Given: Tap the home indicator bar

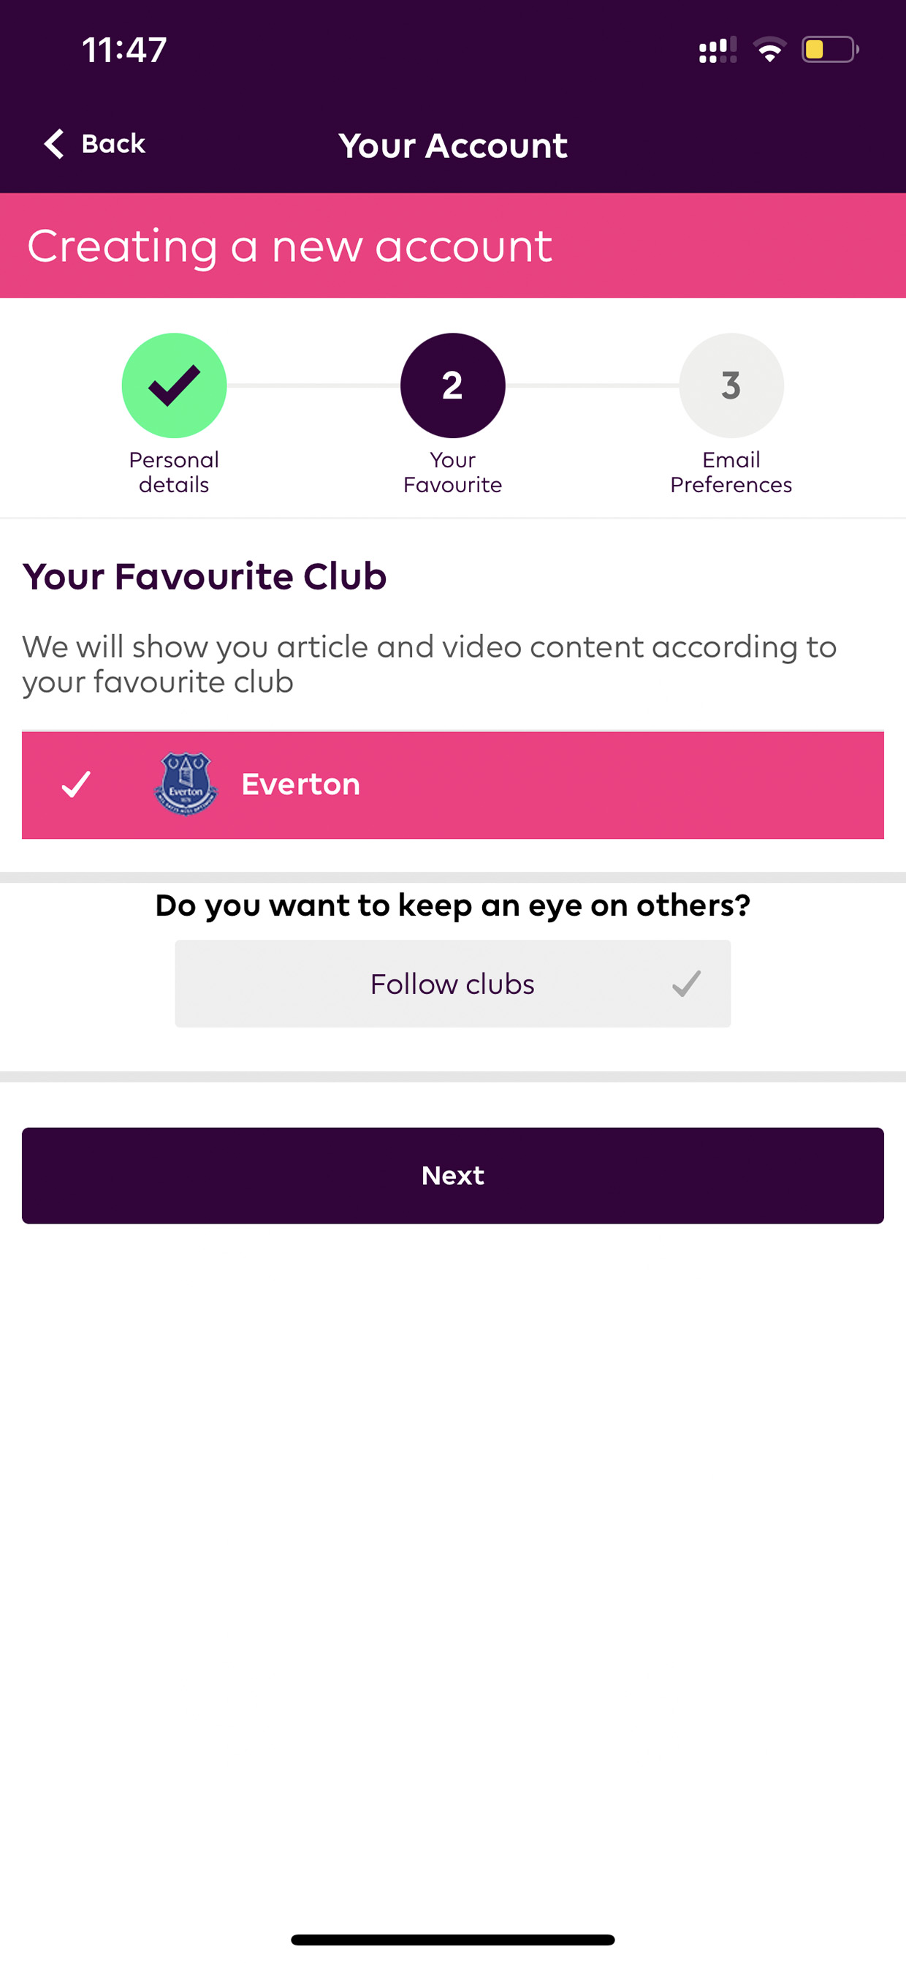Looking at the screenshot, I should pyautogui.click(x=453, y=1940).
